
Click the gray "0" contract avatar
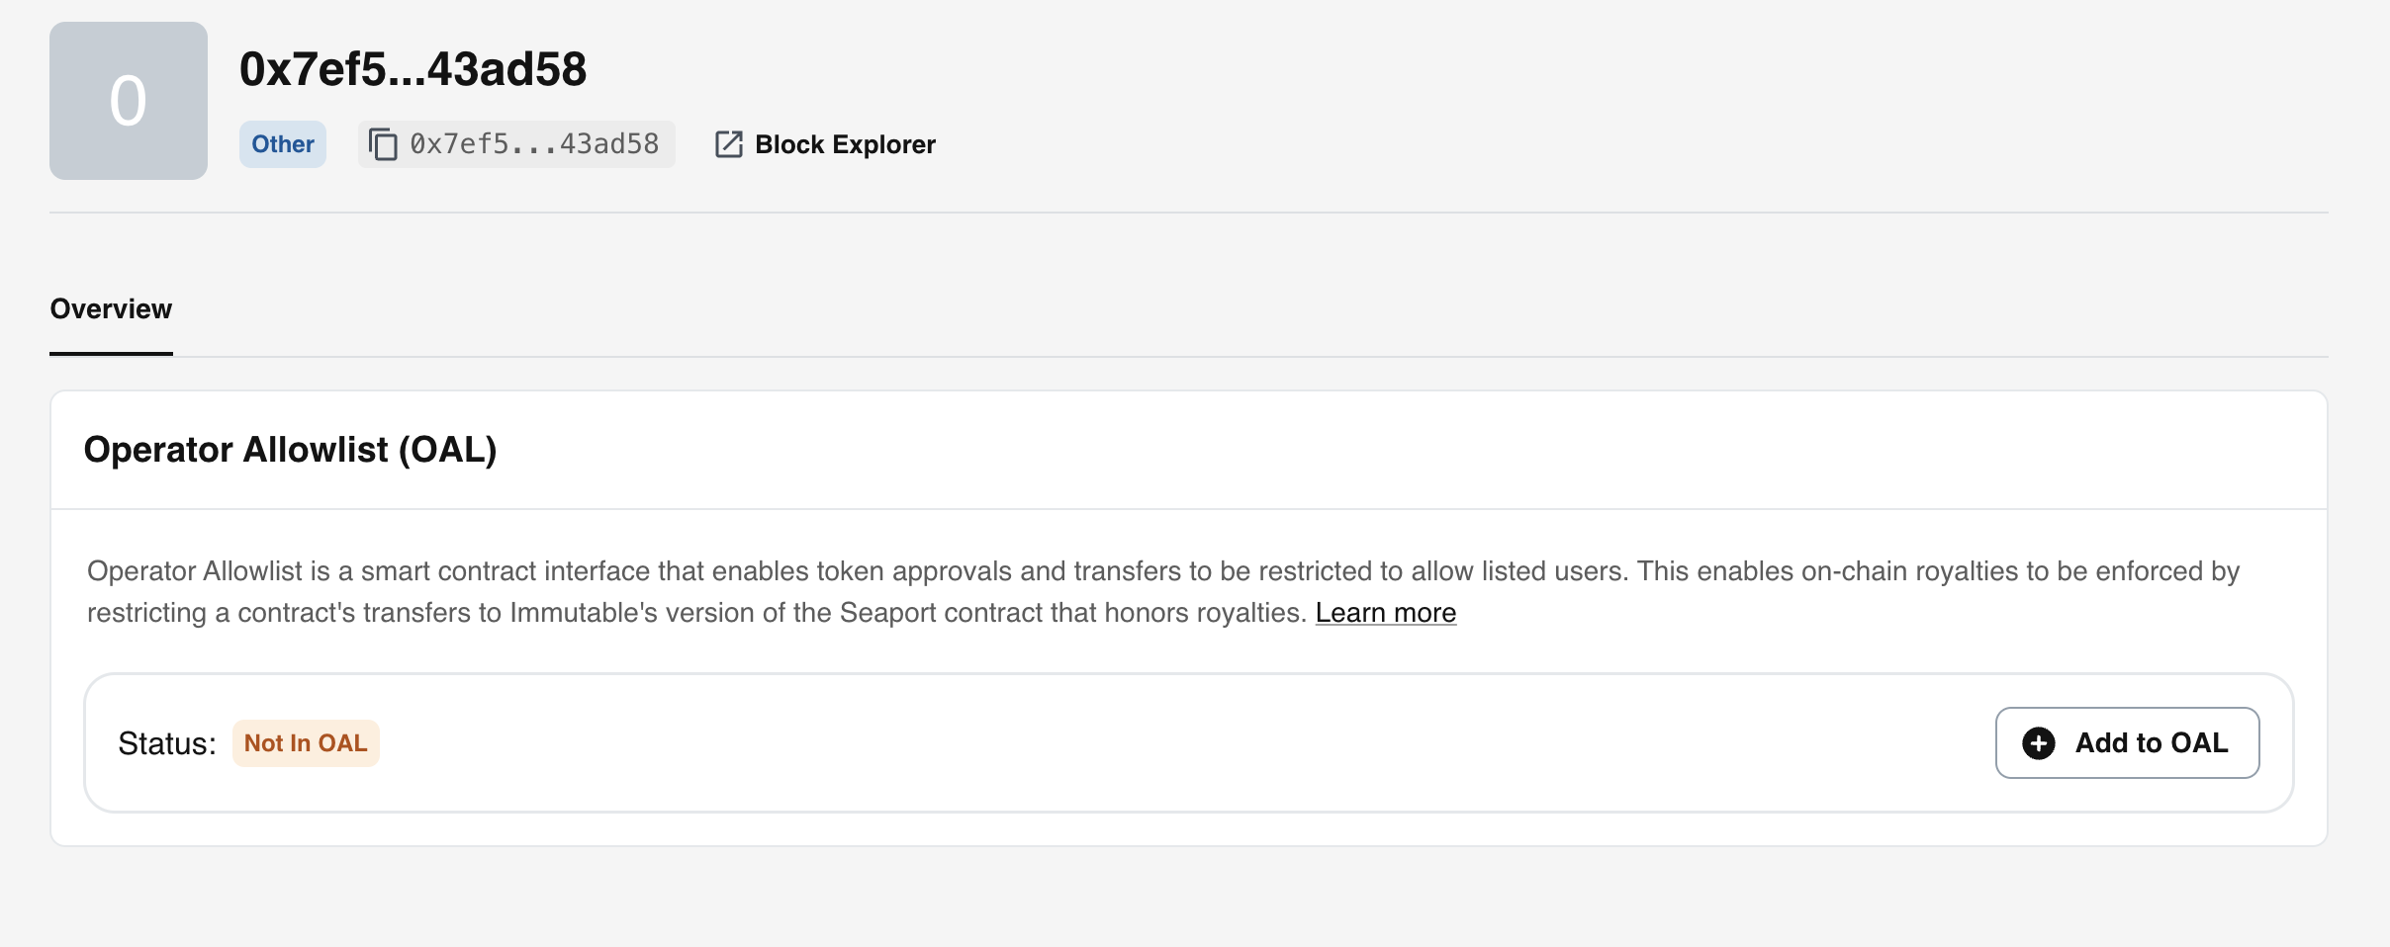(129, 101)
